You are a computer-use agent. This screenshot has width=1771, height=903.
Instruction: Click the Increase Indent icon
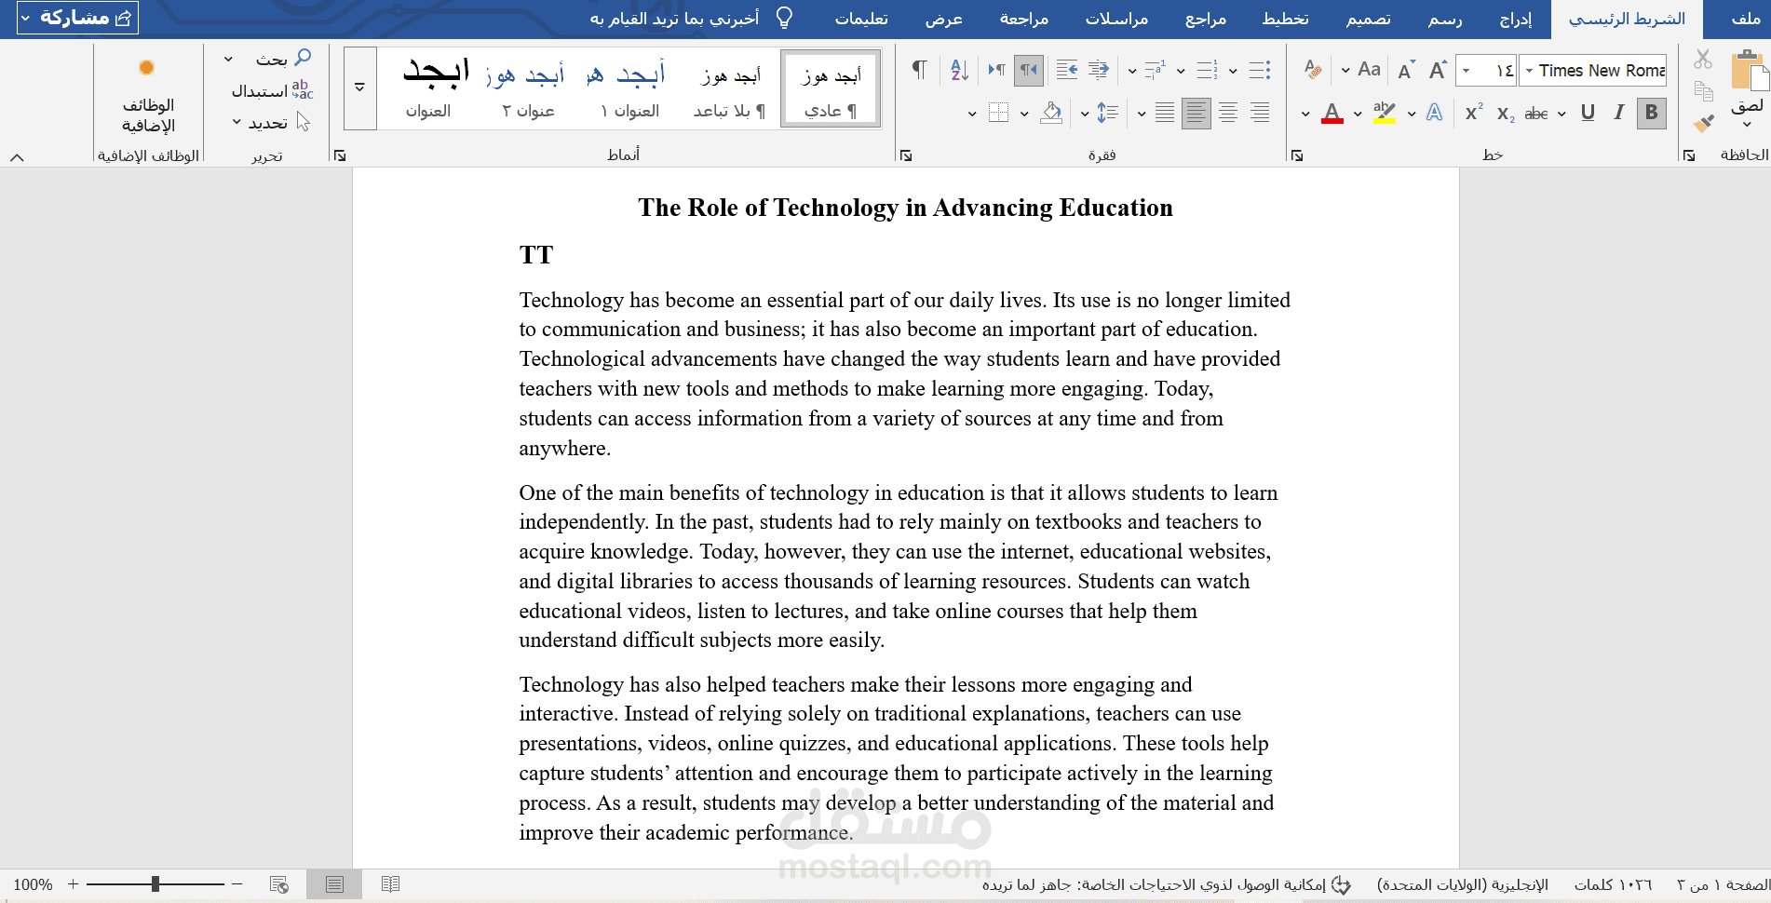point(1067,70)
